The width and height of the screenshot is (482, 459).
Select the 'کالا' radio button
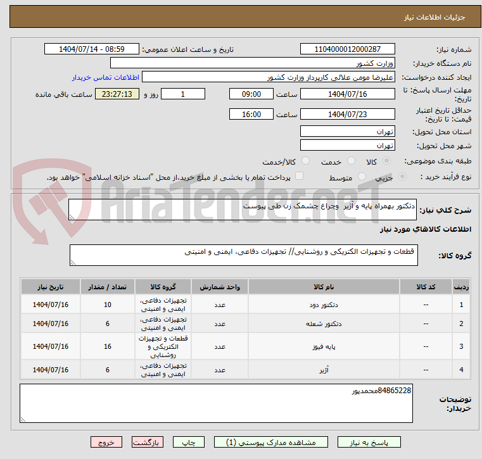point(387,161)
